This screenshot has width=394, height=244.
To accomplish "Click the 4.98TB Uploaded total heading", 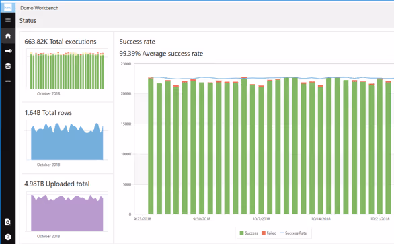I will (57, 184).
